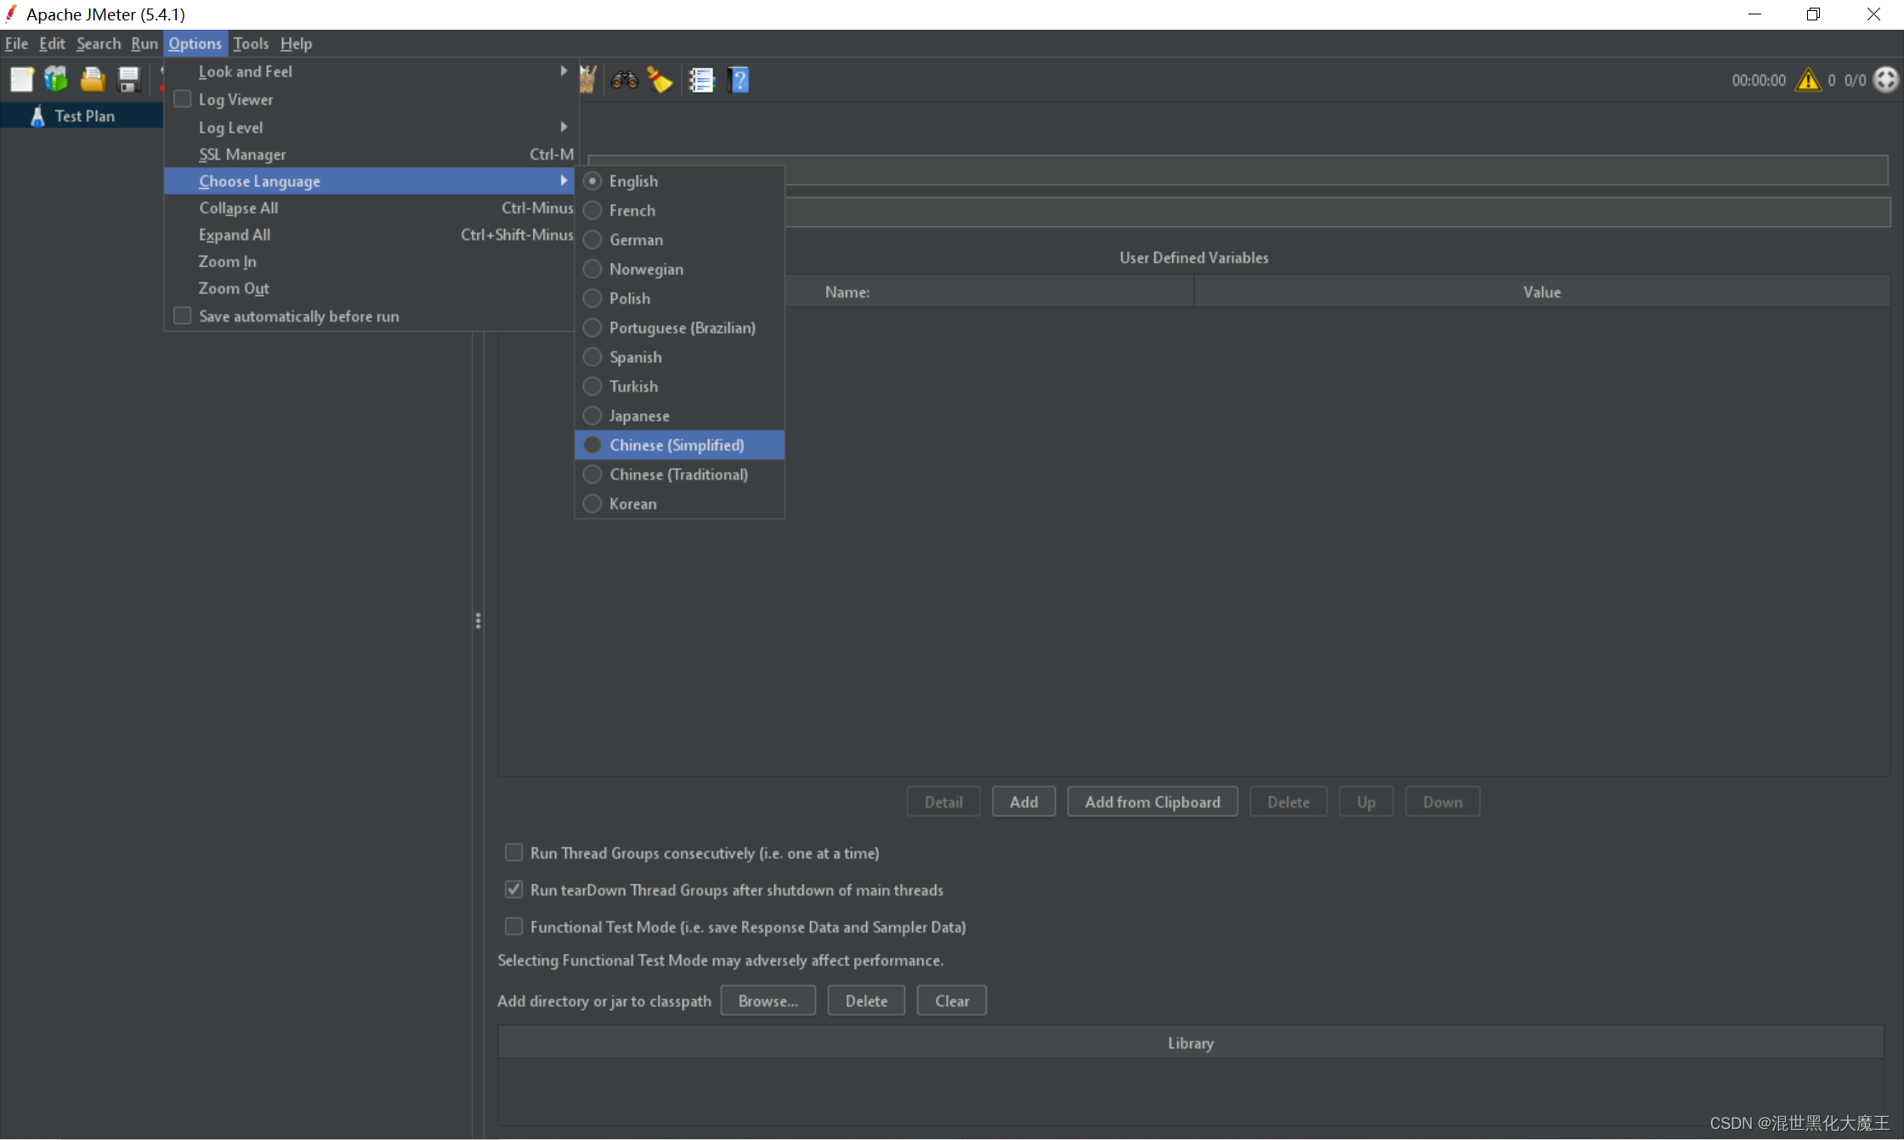The height and width of the screenshot is (1140, 1904).
Task: Click the Search binoculars icon
Action: click(625, 80)
